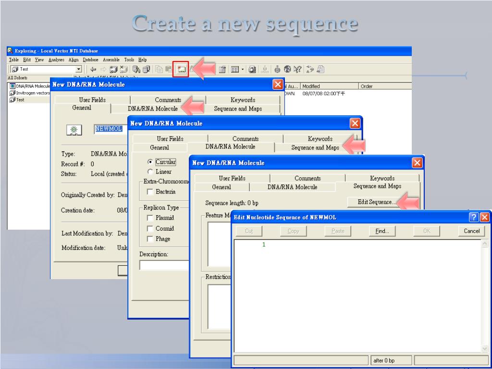Screen dimensions: 492x369
Task: Expand the view mode dropdown arrow
Action: coord(242,69)
